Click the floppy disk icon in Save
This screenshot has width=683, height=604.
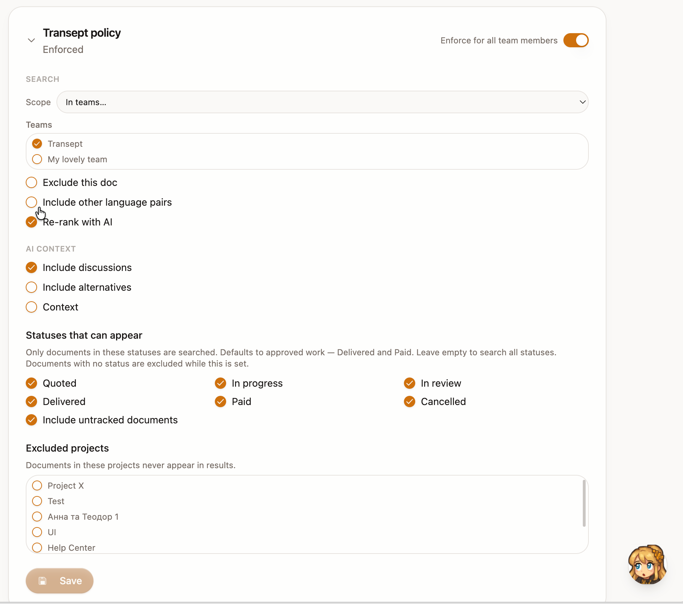click(42, 581)
